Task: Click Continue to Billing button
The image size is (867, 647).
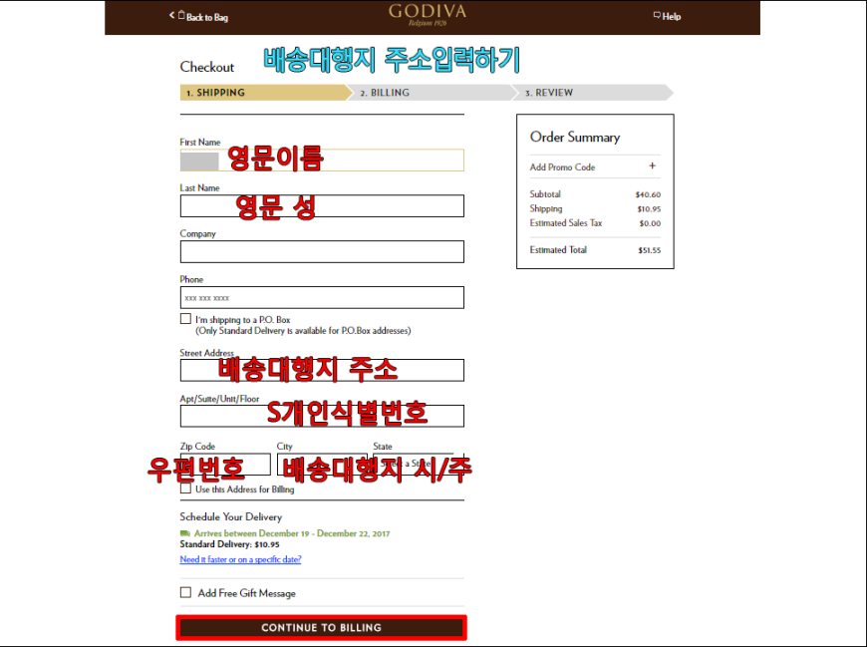Action: point(321,628)
